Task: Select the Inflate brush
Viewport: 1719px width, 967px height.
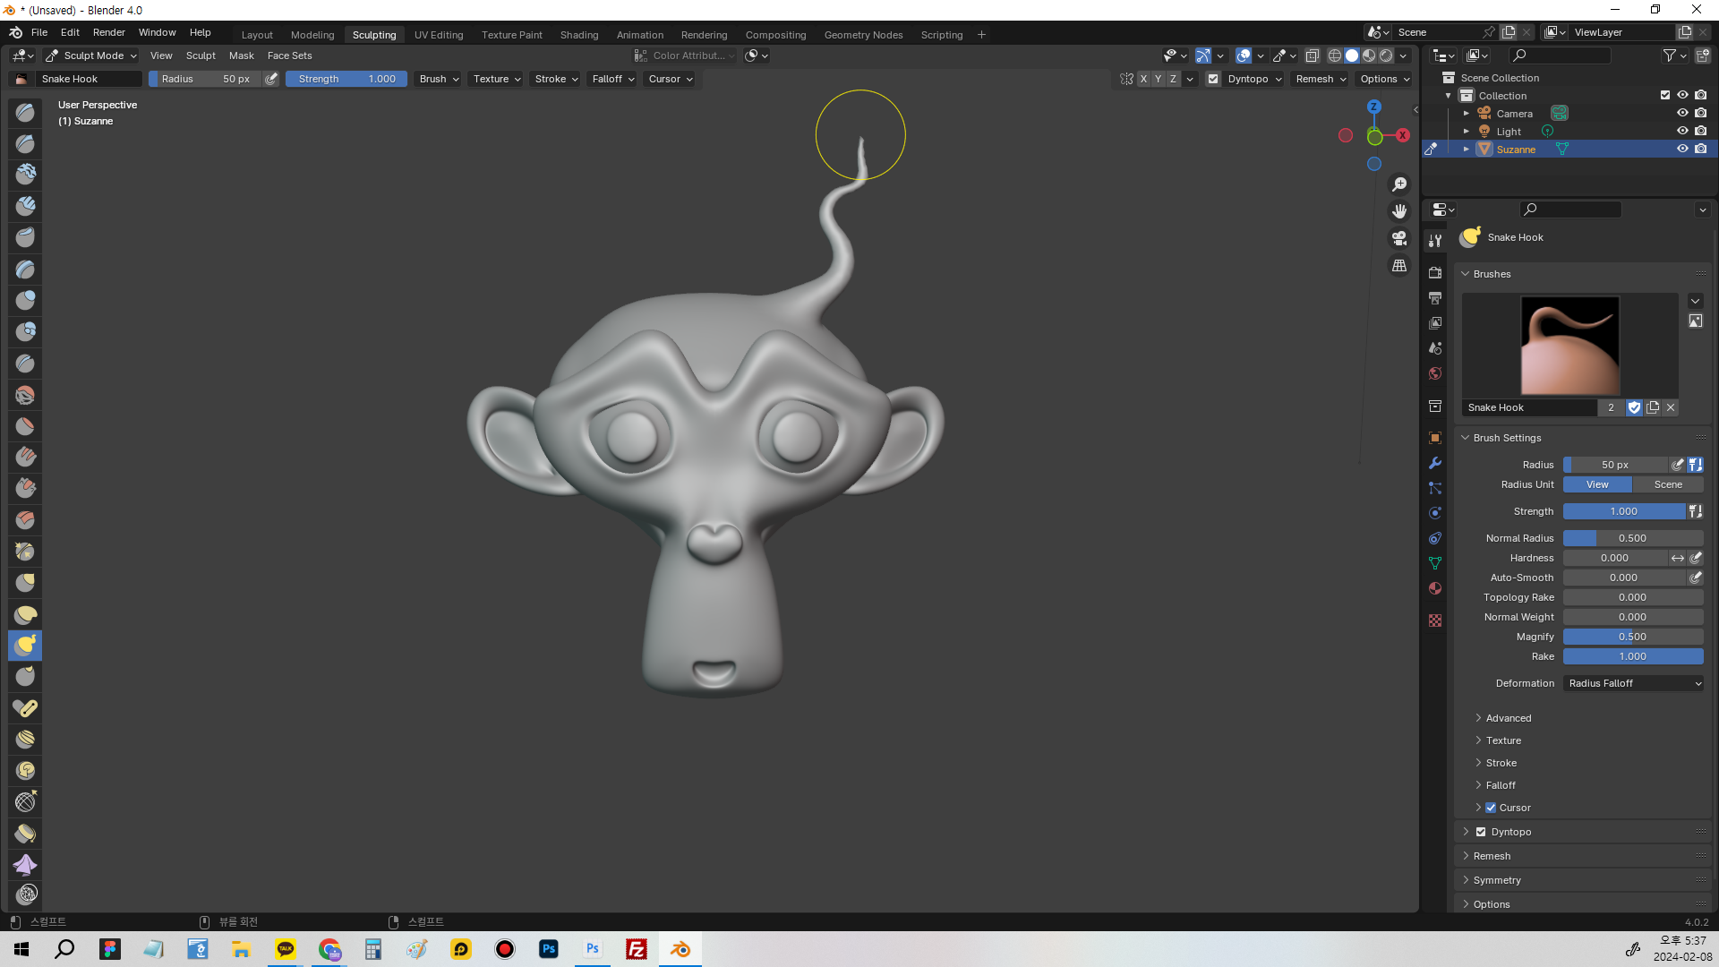Action: (25, 300)
